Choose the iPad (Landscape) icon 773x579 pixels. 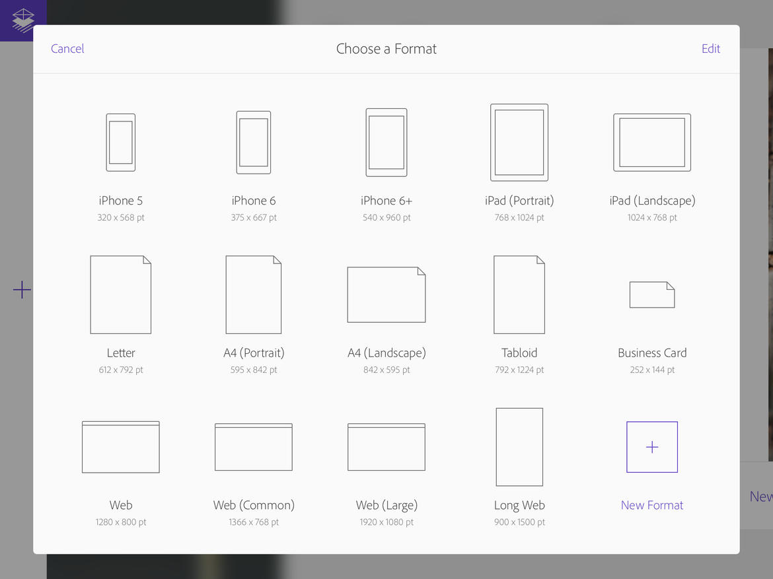pos(651,143)
